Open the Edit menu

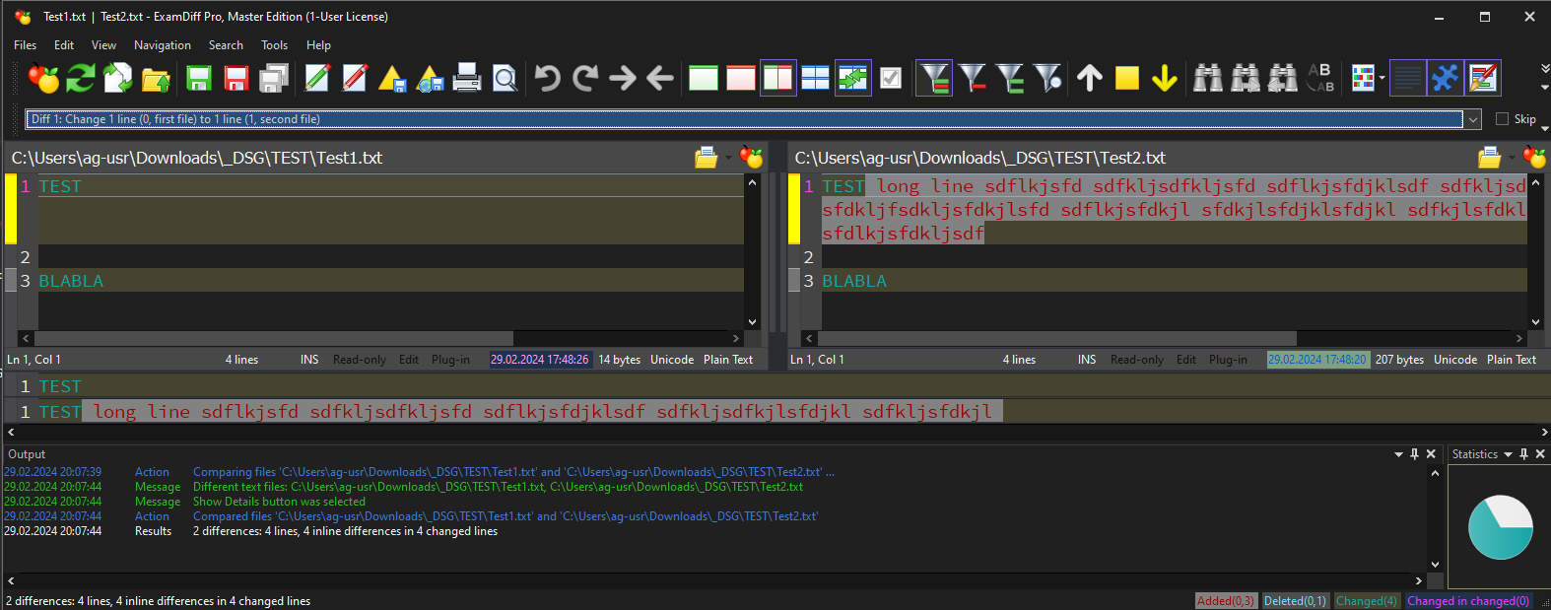[64, 45]
